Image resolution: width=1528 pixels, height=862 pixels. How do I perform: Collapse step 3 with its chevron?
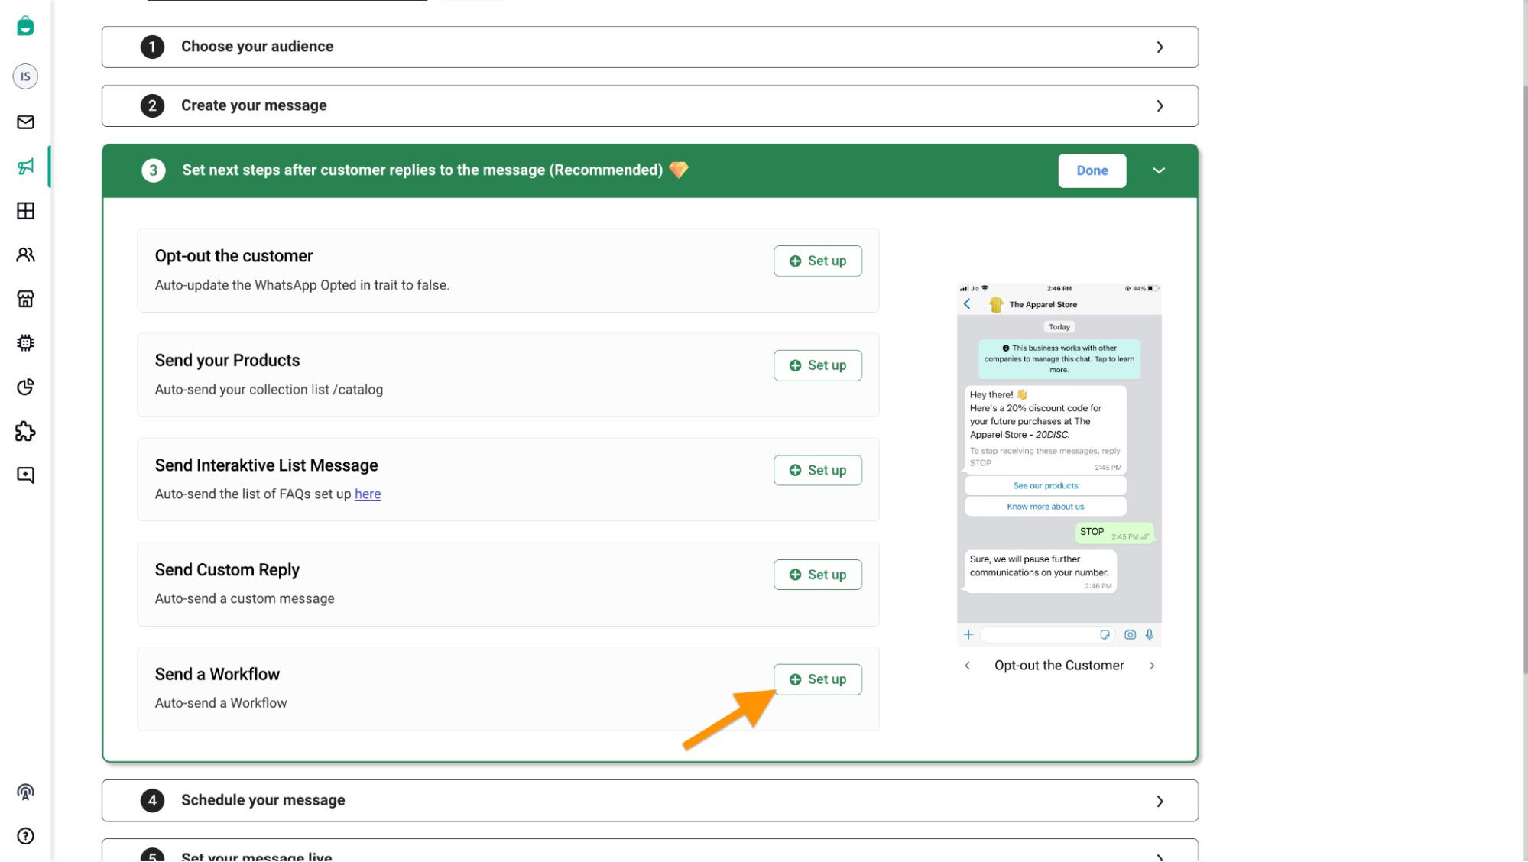(x=1159, y=170)
